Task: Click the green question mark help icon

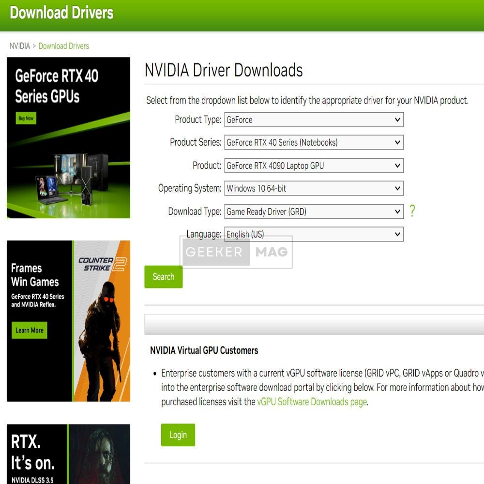Action: click(x=412, y=211)
